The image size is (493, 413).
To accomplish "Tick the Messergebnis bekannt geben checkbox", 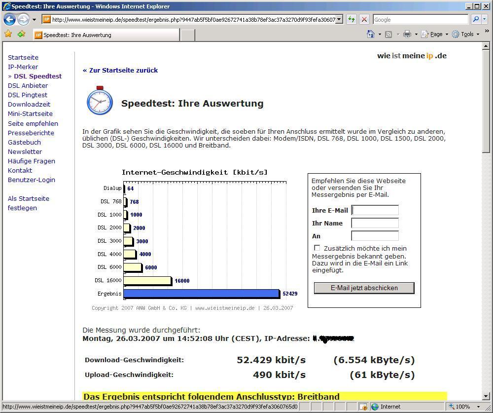I will point(317,248).
